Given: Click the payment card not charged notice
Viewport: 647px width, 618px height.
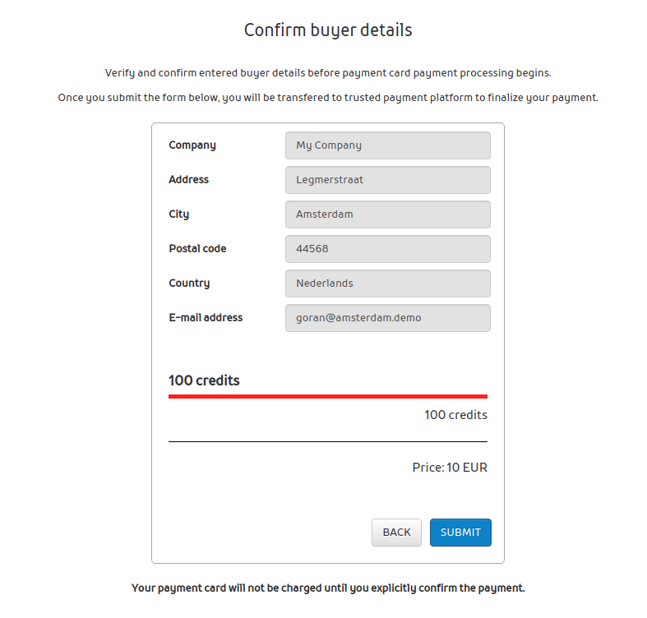Looking at the screenshot, I should click(328, 588).
